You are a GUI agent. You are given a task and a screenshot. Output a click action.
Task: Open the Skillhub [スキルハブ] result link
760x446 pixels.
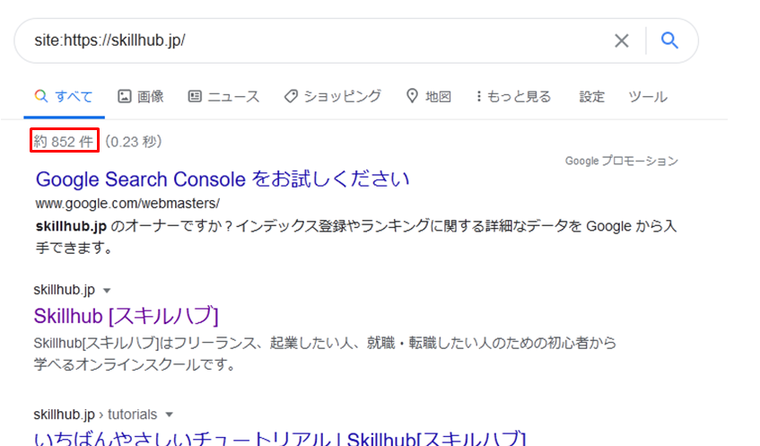click(126, 316)
